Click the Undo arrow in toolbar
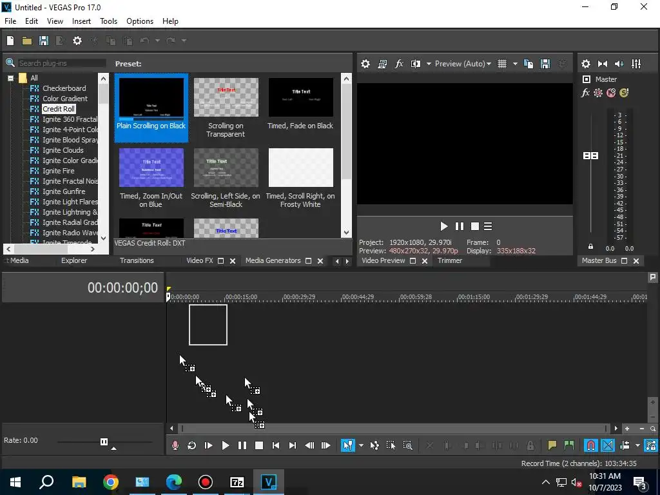This screenshot has width=660, height=495. click(x=144, y=41)
